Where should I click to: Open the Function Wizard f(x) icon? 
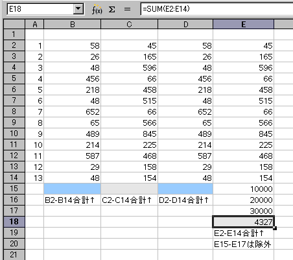click(97, 9)
